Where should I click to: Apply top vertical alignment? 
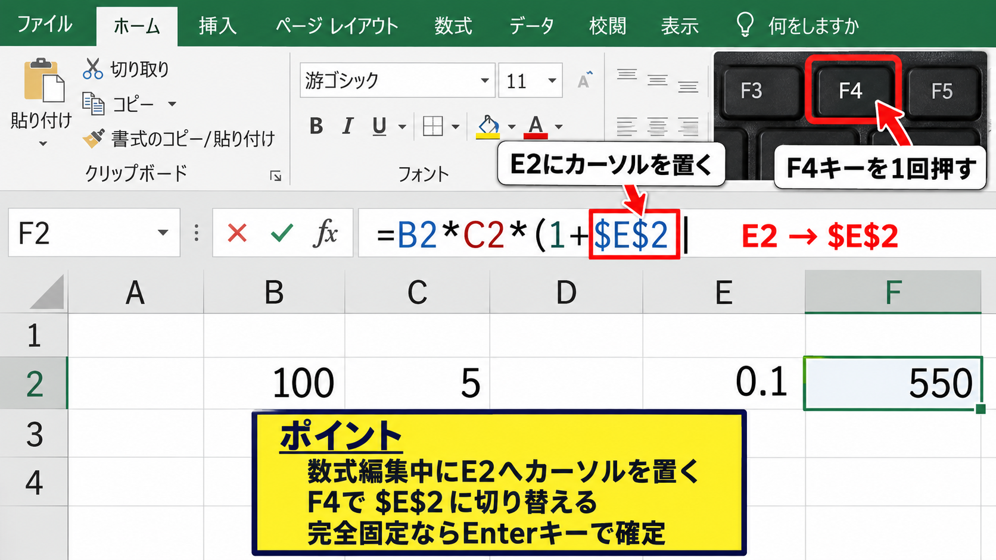(x=627, y=74)
